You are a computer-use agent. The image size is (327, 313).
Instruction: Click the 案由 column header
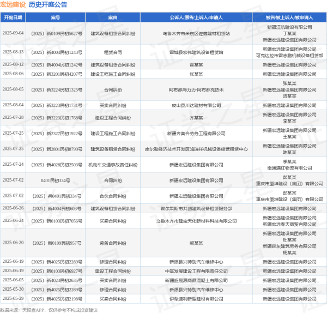pos(113,17)
